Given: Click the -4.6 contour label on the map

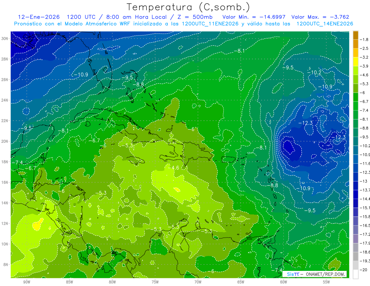Looking at the screenshot, I should [x=173, y=168].
